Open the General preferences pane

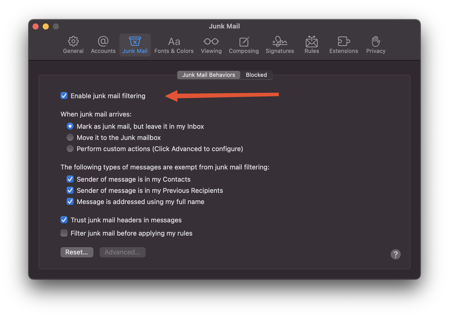[73, 45]
